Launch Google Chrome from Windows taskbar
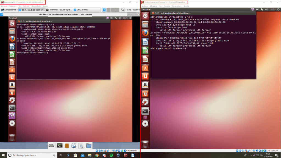 tap(97, 155)
